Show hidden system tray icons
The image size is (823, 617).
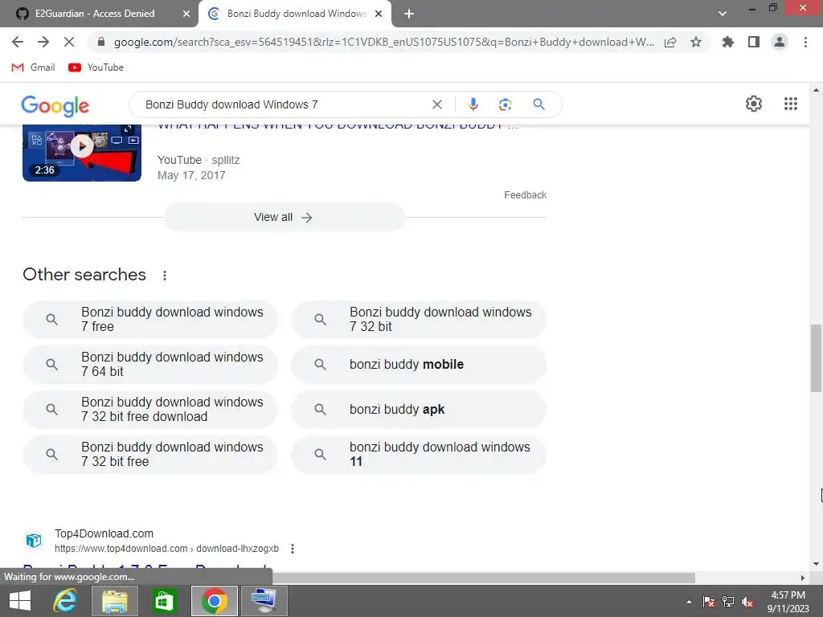pyautogui.click(x=689, y=602)
